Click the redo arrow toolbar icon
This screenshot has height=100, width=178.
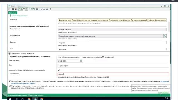click(x=27, y=9)
